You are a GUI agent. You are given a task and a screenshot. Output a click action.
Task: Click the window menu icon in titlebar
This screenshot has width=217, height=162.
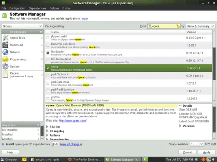(3, 3)
